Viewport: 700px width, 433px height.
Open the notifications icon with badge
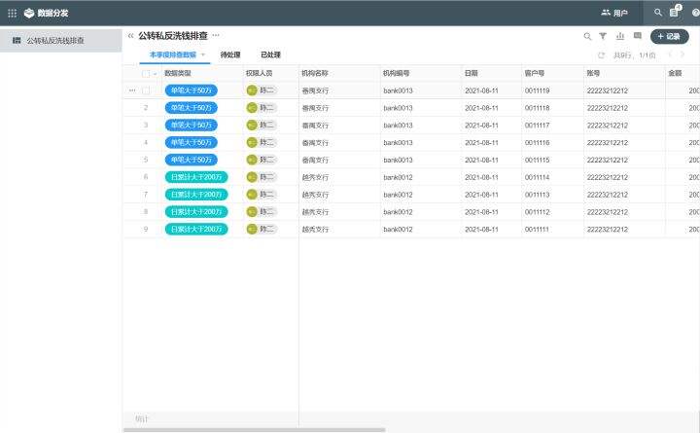click(x=675, y=13)
